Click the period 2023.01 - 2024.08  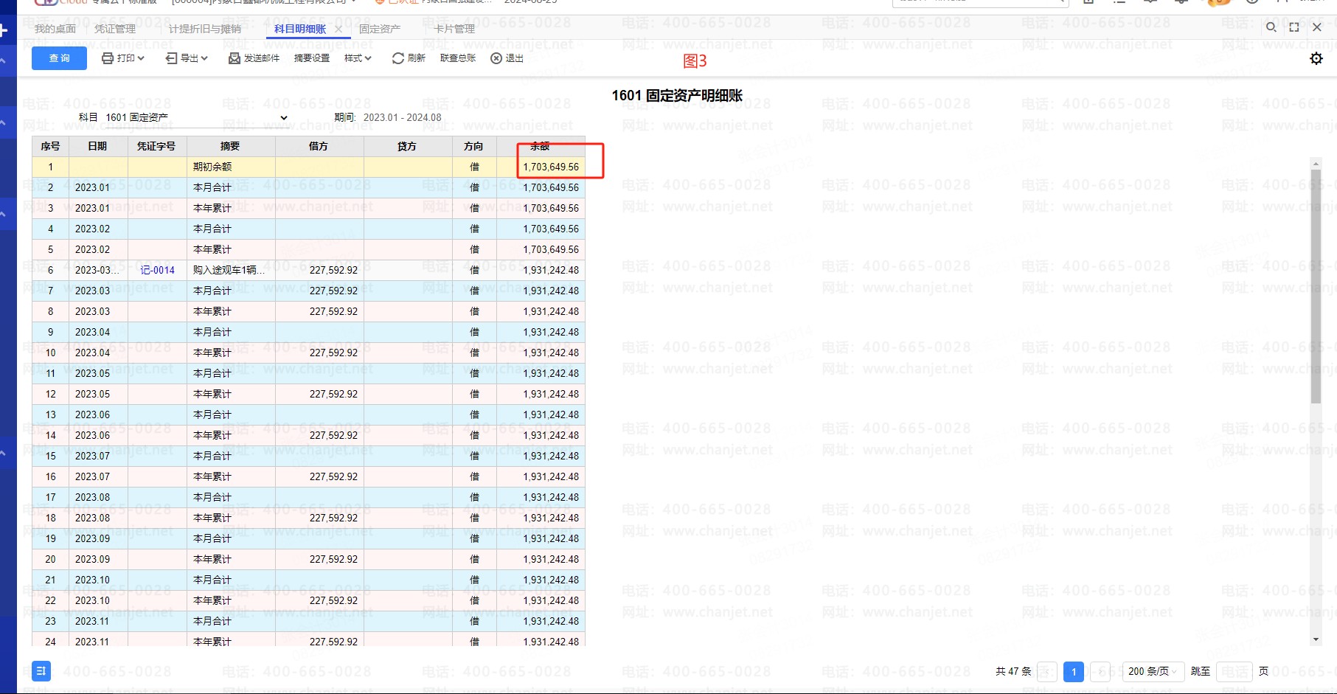[403, 117]
